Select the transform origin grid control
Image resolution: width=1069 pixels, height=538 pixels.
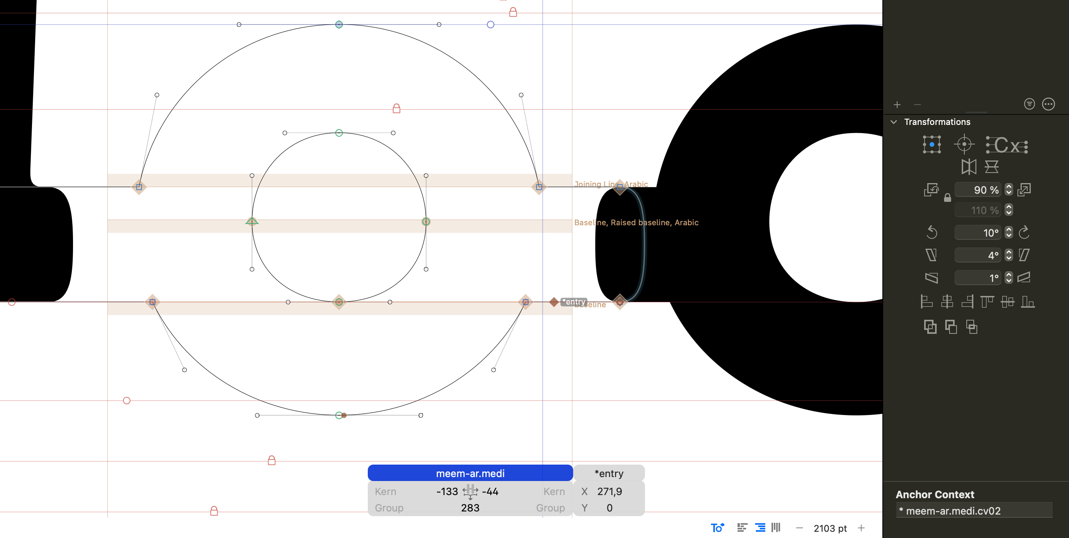point(932,144)
